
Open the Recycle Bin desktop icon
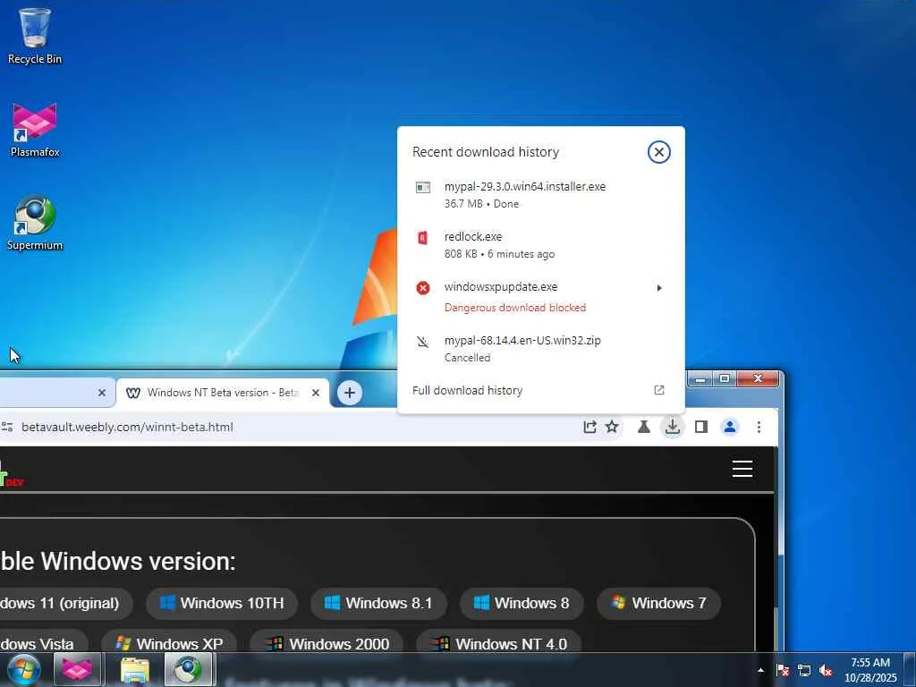tap(35, 36)
